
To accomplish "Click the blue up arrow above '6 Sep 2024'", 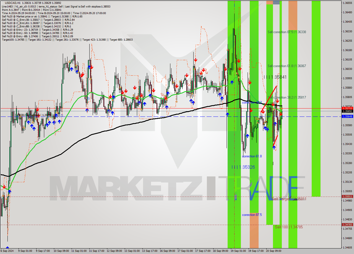I will point(7,248).
